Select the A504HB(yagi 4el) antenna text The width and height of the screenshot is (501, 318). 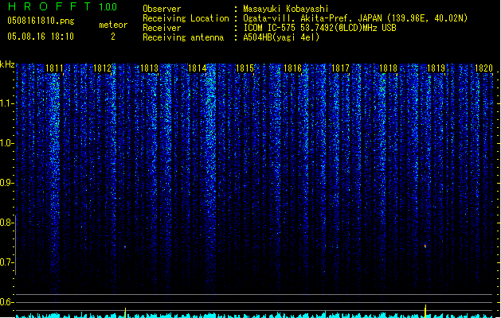(281, 37)
